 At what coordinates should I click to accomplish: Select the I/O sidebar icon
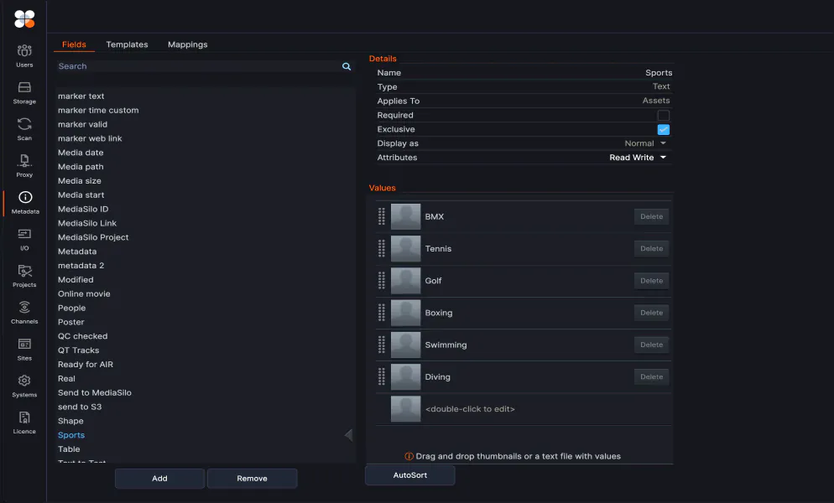point(24,239)
